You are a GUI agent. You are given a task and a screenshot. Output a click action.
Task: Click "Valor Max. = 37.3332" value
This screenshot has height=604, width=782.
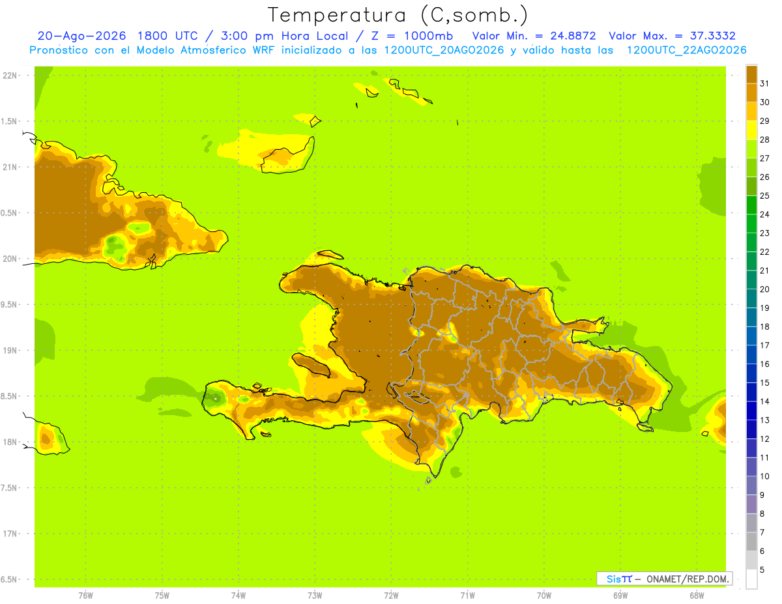(x=672, y=36)
